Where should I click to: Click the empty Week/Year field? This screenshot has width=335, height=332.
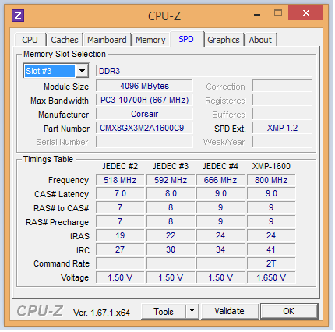[x=282, y=142]
